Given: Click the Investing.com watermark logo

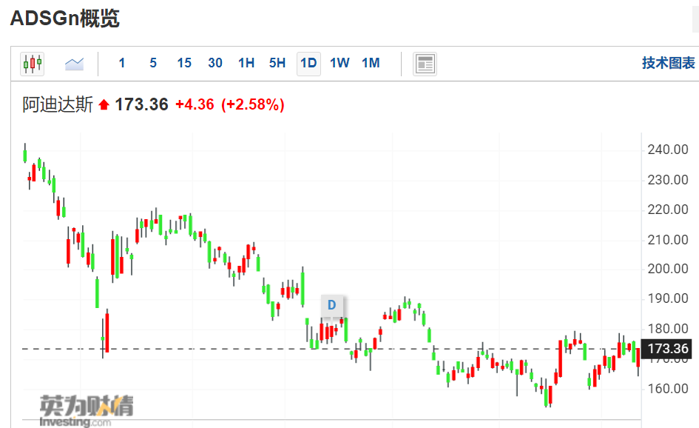Looking at the screenshot, I should 86,410.
